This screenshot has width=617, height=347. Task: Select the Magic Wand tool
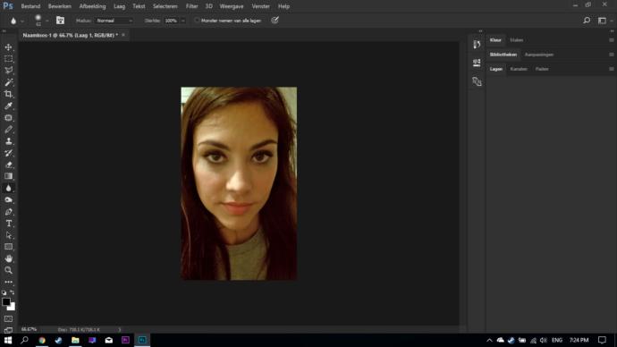pyautogui.click(x=8, y=82)
